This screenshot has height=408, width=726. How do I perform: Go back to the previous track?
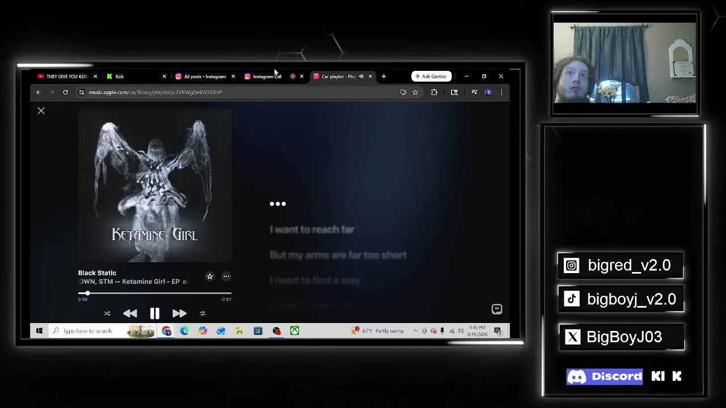[130, 313]
